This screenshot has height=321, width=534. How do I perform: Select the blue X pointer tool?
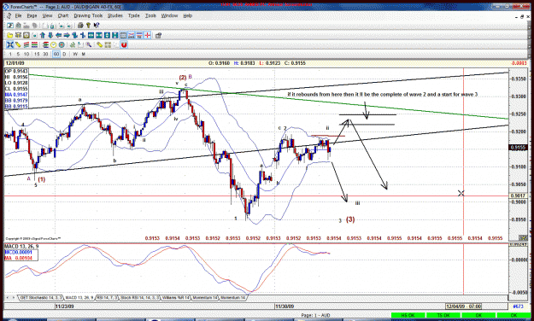click(x=10, y=44)
